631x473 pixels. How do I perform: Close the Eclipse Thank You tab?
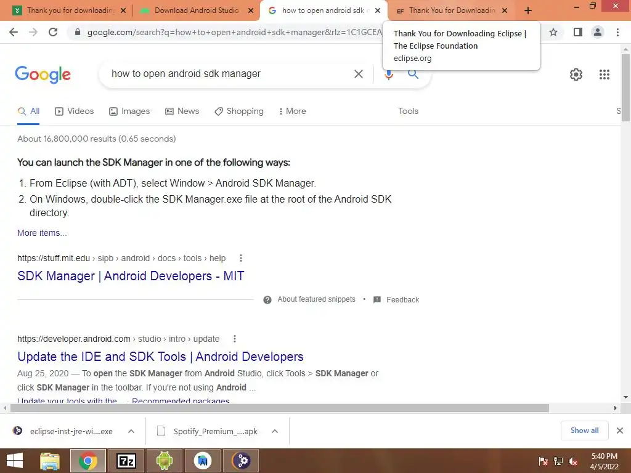(505, 10)
